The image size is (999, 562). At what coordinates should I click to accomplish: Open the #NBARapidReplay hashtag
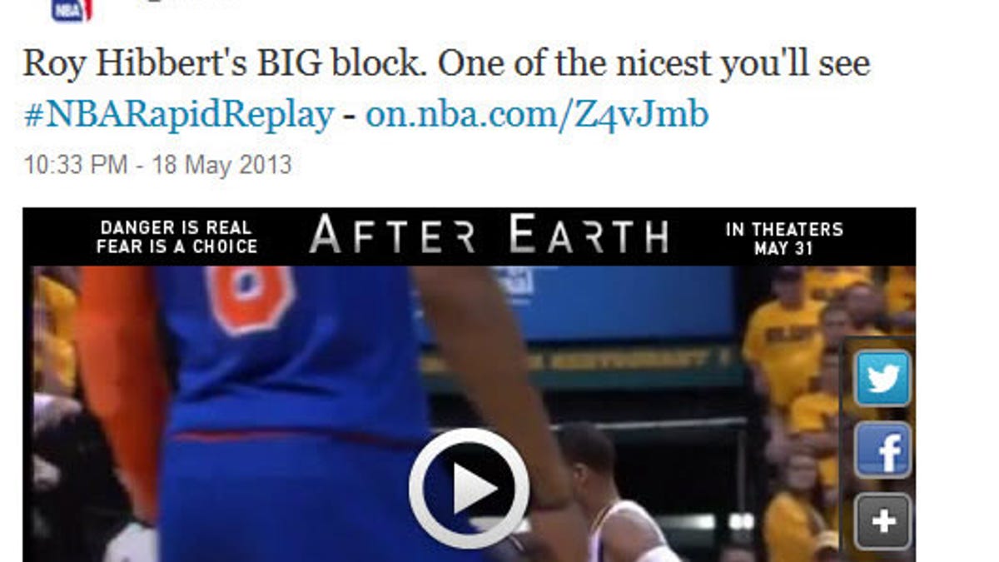click(x=178, y=114)
